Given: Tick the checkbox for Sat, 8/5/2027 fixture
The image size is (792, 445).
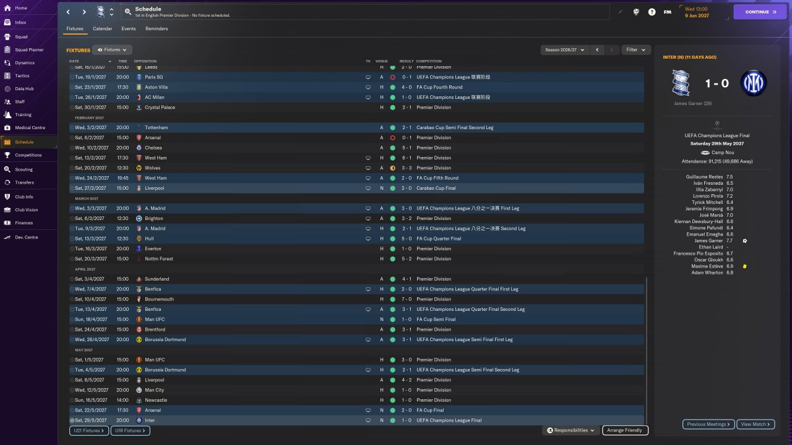Looking at the screenshot, I should [72, 380].
